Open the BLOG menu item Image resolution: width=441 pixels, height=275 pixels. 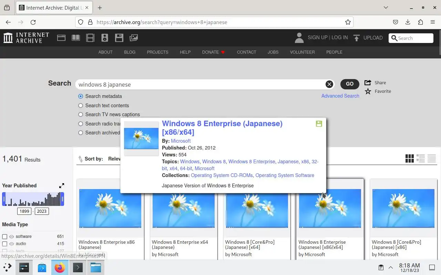pos(130,52)
